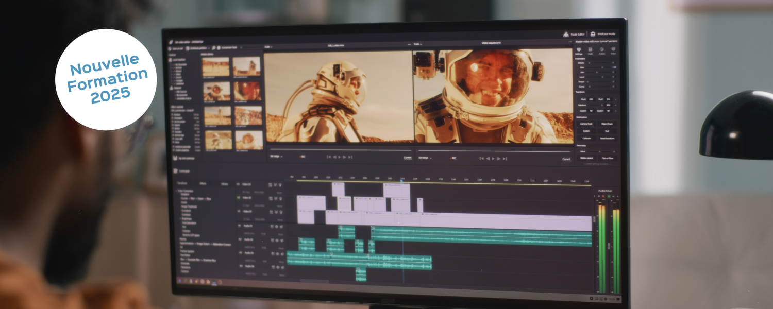Open the Colors icon in the right panel
This screenshot has height=309, width=773.
(x=601, y=49)
